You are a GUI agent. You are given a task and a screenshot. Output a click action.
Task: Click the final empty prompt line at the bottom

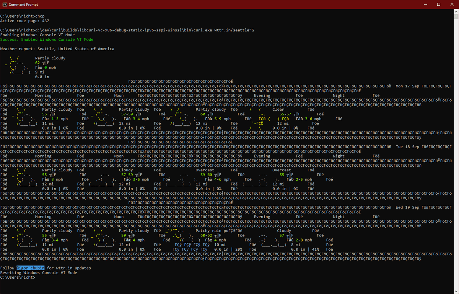(18, 277)
